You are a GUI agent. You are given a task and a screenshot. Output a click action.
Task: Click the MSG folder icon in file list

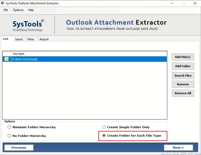click(7, 59)
